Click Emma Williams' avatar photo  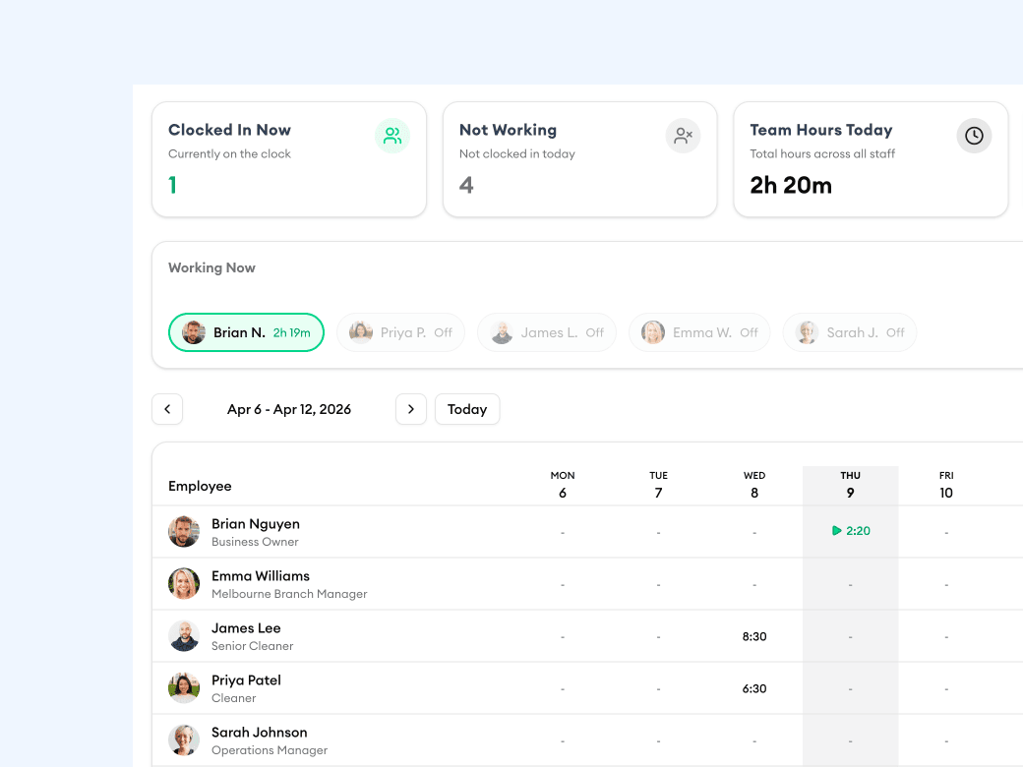pos(184,583)
